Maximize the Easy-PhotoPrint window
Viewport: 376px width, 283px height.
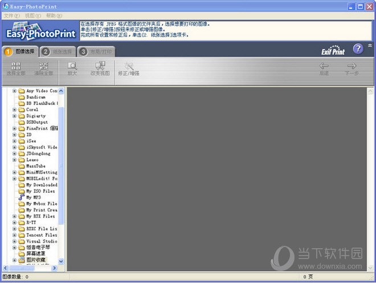(x=360, y=6)
